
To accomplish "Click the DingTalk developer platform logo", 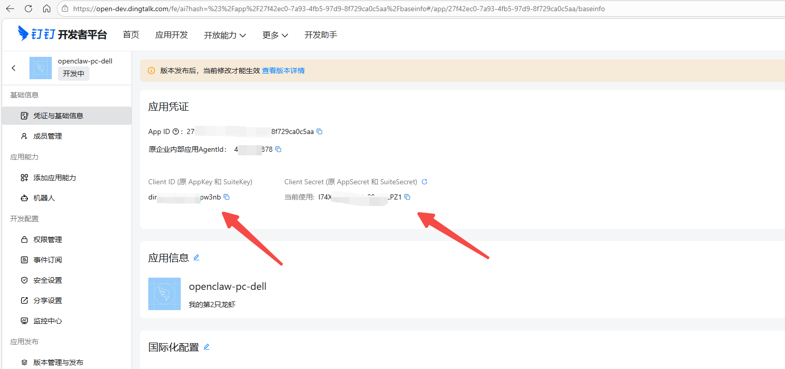I will pos(62,34).
